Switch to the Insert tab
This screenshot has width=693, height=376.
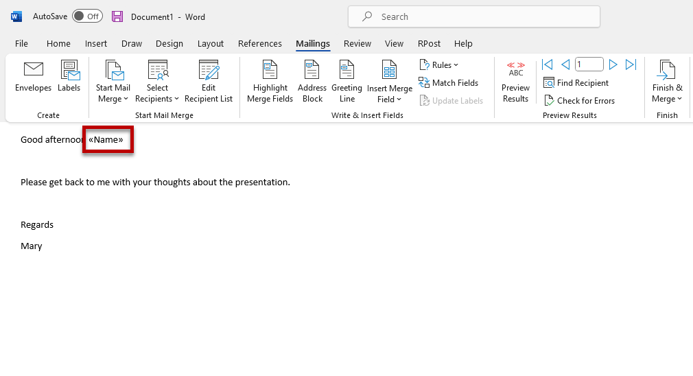(x=96, y=43)
